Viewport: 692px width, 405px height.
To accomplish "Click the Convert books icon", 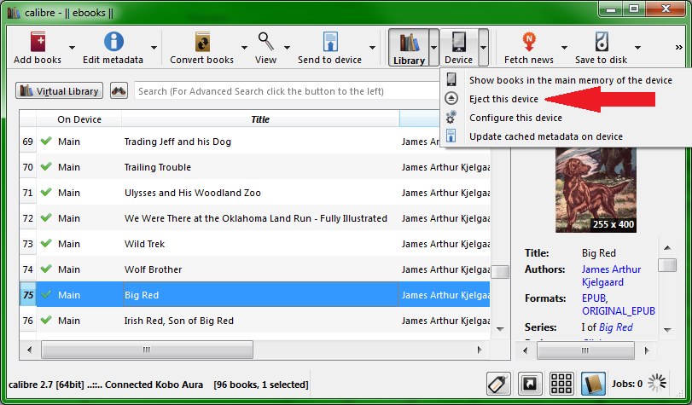I will [202, 43].
